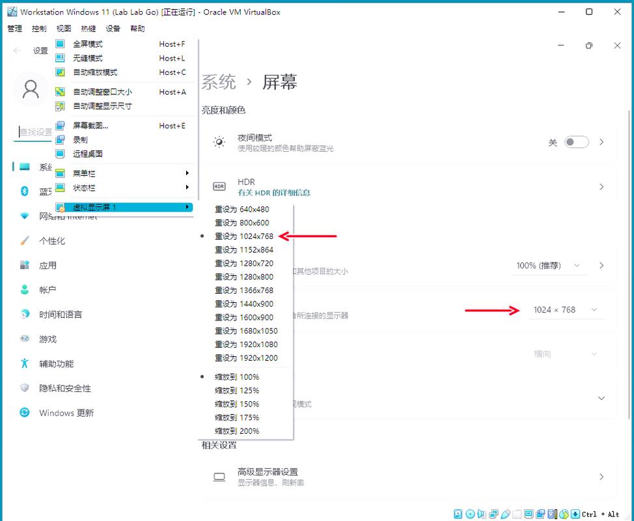Click the screenshot menu icon

coord(60,126)
